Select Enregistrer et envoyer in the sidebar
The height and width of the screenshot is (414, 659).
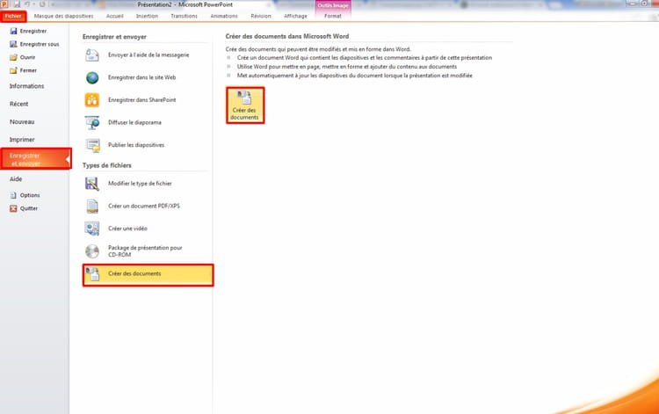(36, 159)
